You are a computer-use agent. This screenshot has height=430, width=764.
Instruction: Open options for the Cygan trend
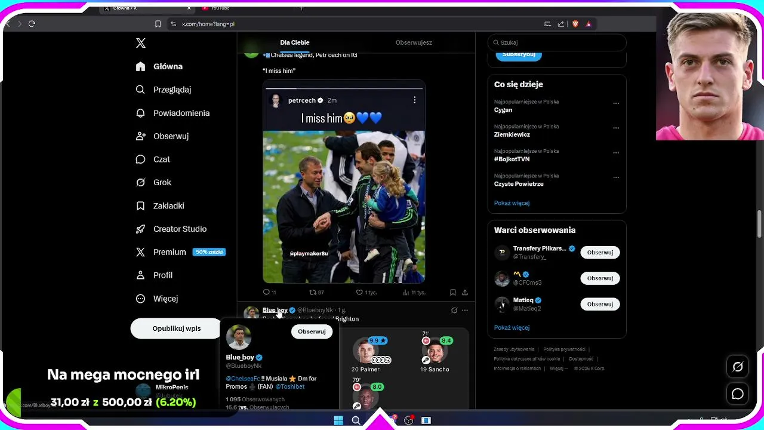pyautogui.click(x=616, y=103)
